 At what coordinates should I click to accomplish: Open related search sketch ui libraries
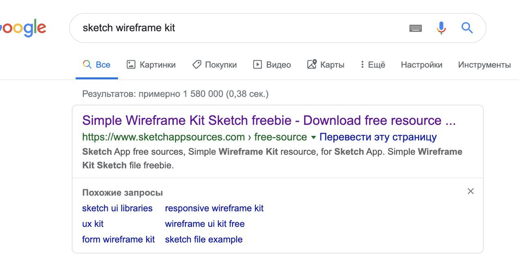coord(117,208)
